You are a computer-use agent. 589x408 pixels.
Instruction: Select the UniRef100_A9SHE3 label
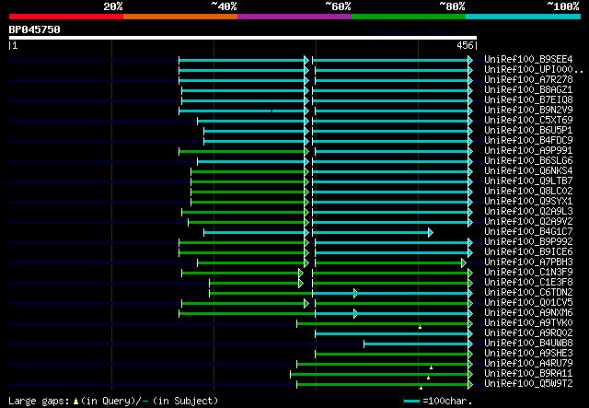(x=528, y=354)
